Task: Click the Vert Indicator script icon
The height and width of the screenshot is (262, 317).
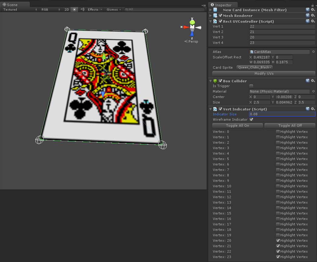Action: (x=215, y=109)
